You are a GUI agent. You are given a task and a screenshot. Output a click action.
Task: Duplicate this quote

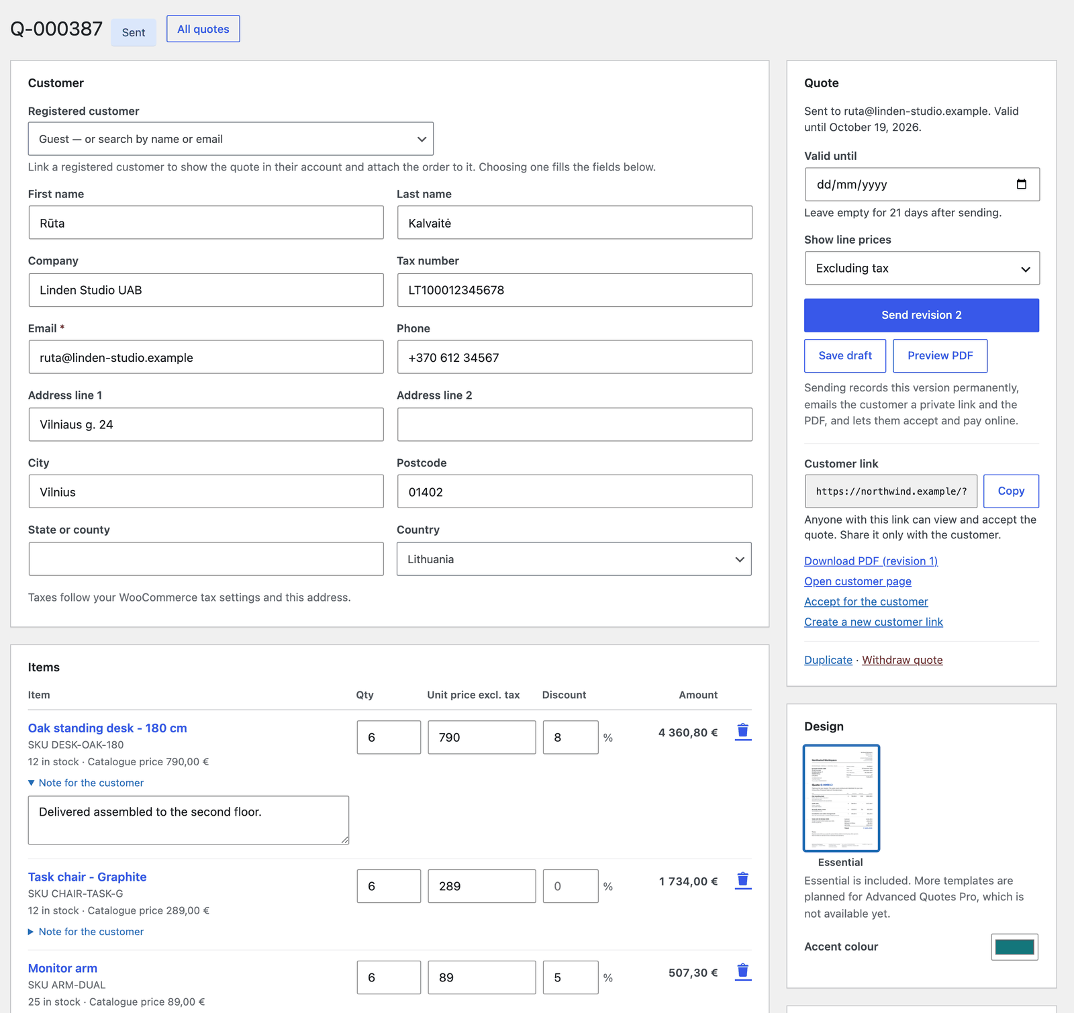[x=828, y=660]
